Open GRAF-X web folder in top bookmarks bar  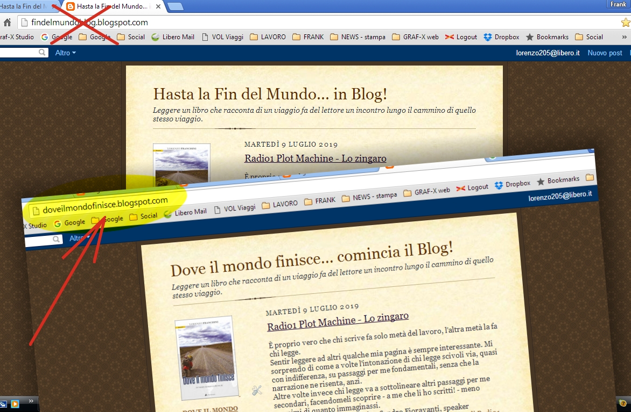pos(415,37)
